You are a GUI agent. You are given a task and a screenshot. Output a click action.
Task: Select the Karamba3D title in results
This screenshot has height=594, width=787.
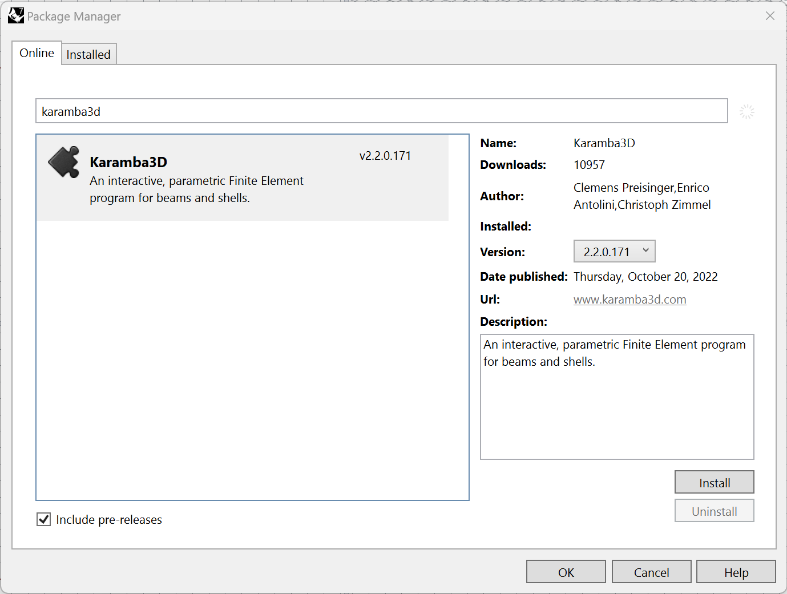click(128, 163)
